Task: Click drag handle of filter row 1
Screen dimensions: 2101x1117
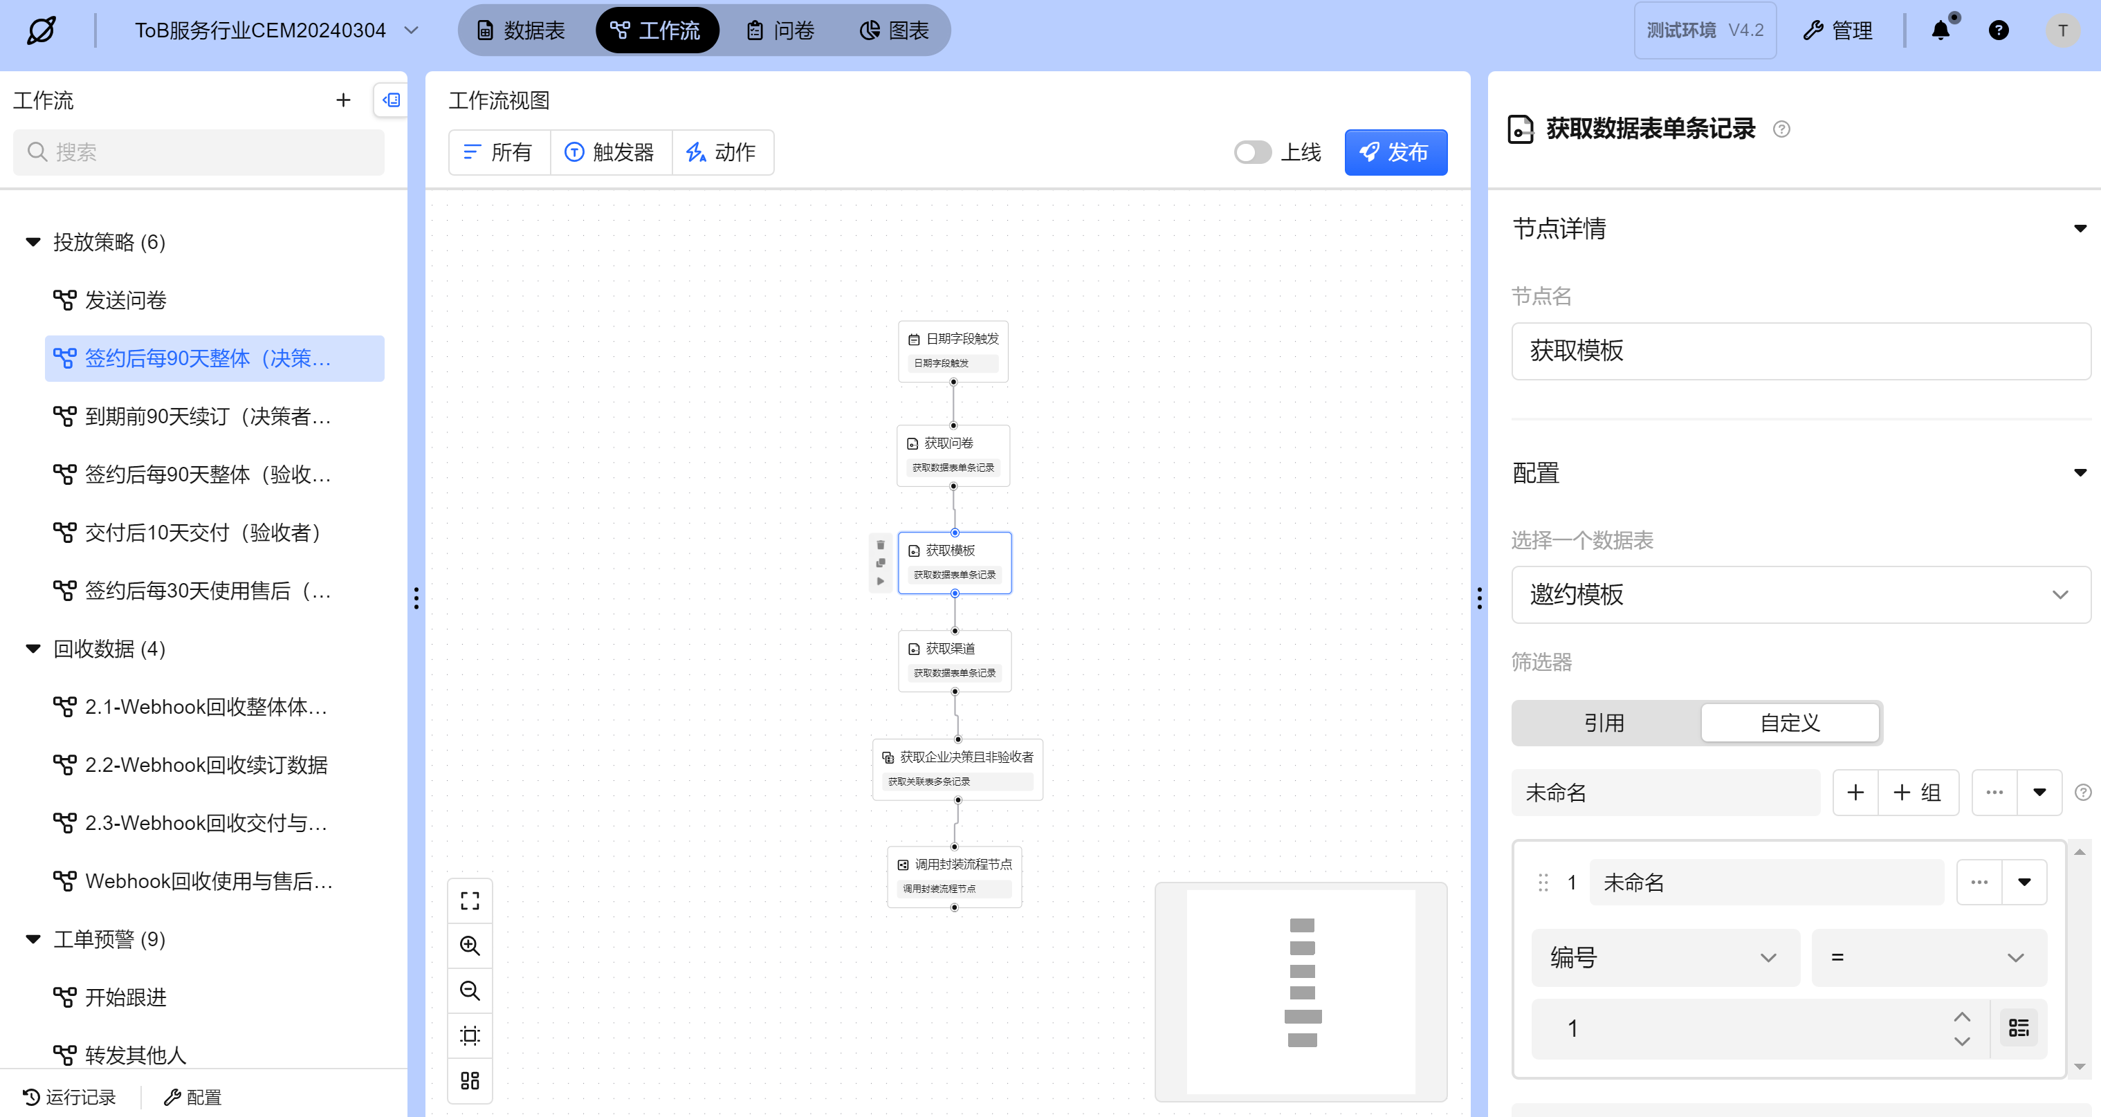Action: point(1542,882)
